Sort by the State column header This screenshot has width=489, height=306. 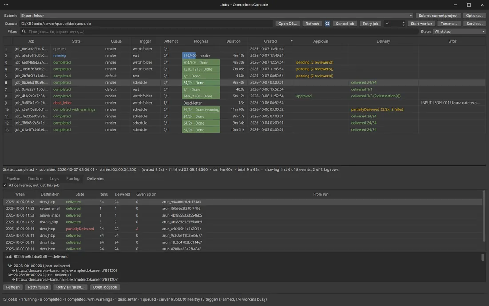click(x=76, y=41)
